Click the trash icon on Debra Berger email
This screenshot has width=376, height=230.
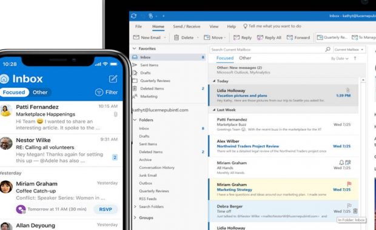click(x=355, y=211)
